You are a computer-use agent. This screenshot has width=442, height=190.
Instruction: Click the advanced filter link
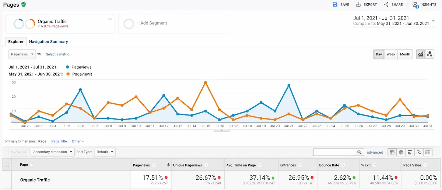(375, 152)
